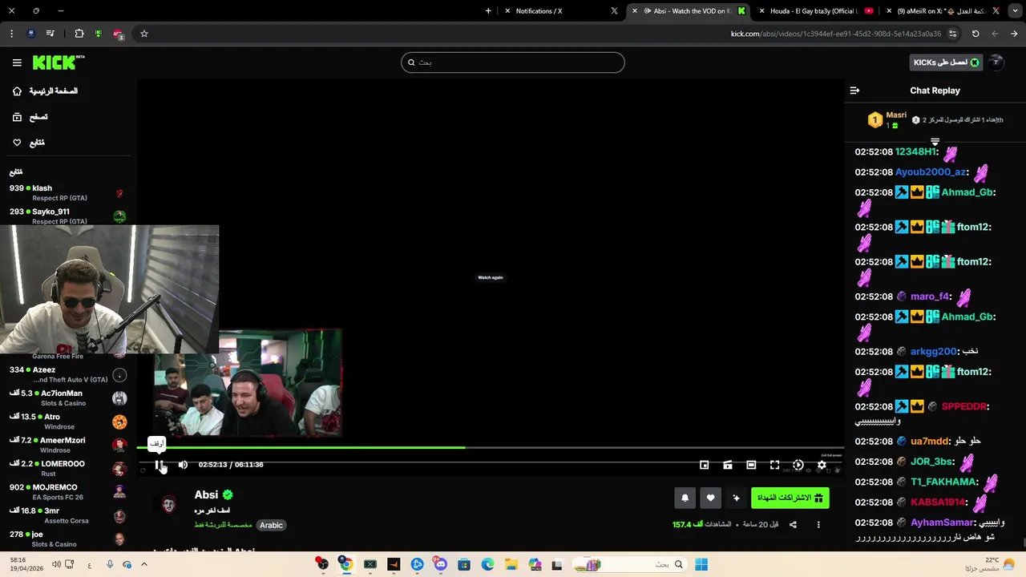
Task: Open the Azeez channel in sidebar
Action: click(68, 374)
